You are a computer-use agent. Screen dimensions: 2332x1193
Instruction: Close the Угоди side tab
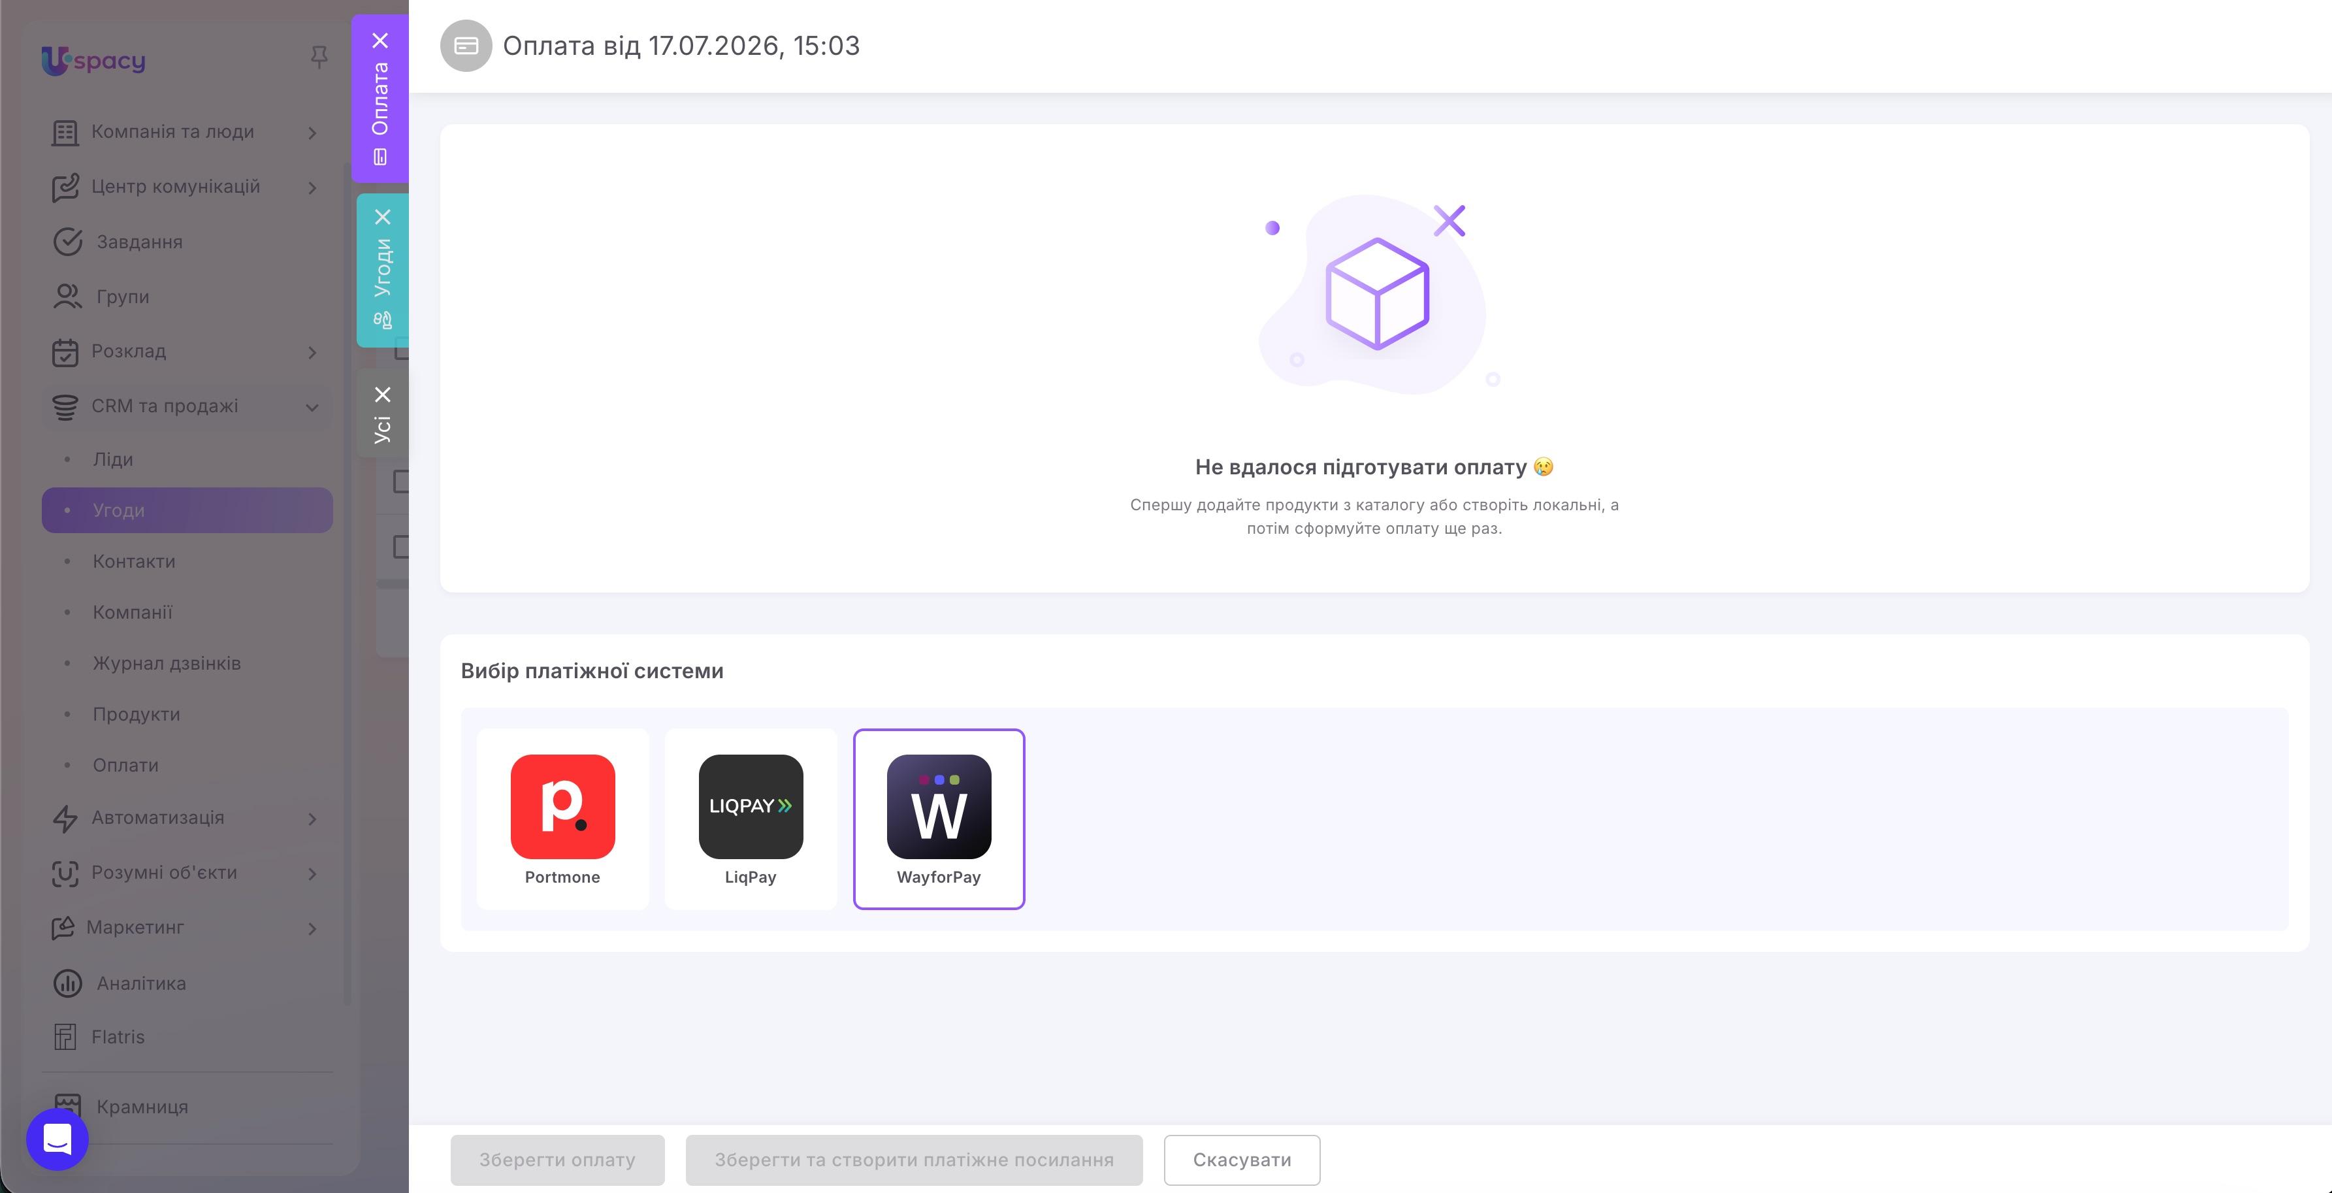pyautogui.click(x=383, y=218)
